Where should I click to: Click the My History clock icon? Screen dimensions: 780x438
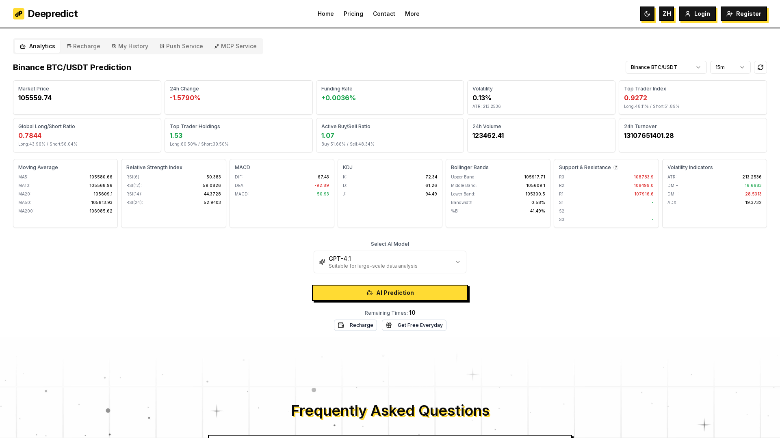point(114,46)
